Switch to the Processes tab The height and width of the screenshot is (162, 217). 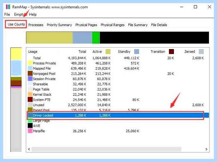coord(36,25)
